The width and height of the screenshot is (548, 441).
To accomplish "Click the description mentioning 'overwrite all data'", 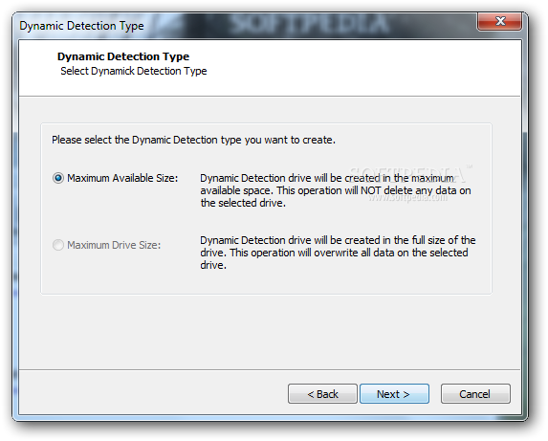I will click(x=338, y=253).
